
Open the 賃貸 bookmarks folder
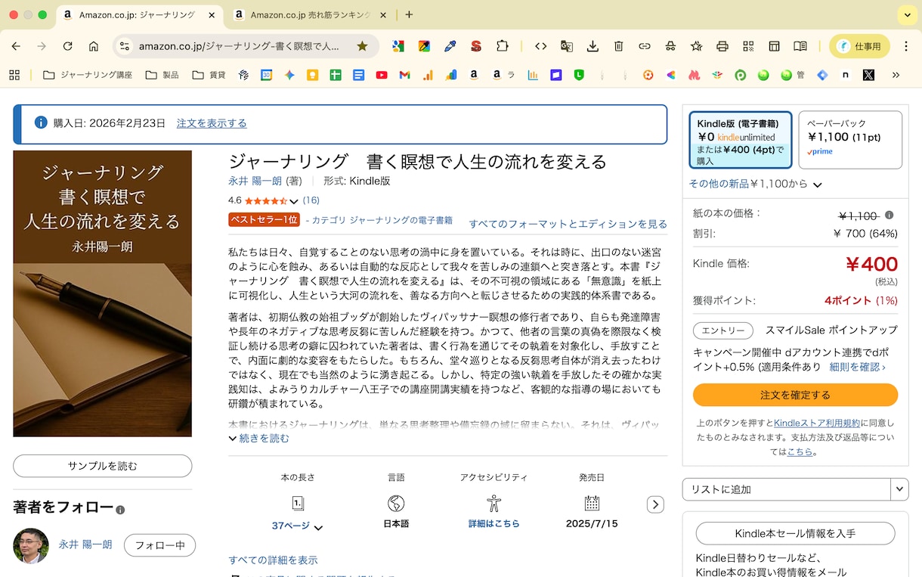pyautogui.click(x=209, y=75)
